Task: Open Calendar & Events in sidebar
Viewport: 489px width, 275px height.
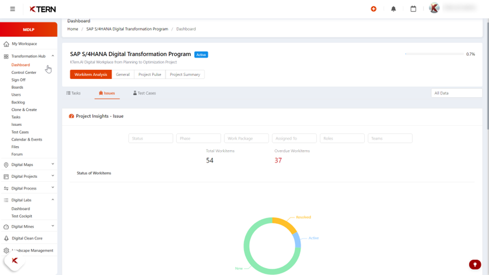Action: point(27,139)
